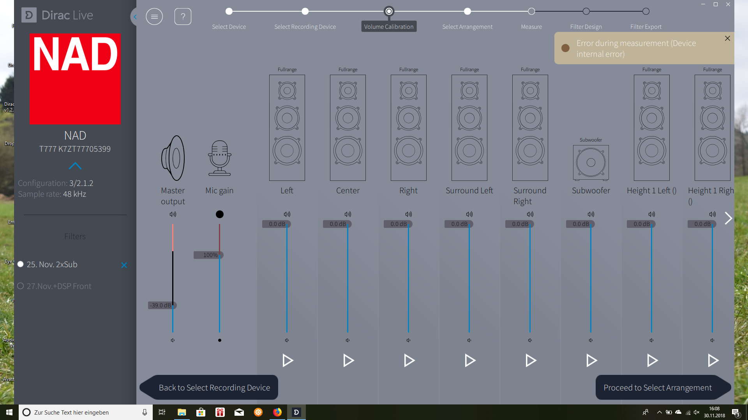Jump to Filter Design step
Viewport: 748px width, 420px height.
586,11
